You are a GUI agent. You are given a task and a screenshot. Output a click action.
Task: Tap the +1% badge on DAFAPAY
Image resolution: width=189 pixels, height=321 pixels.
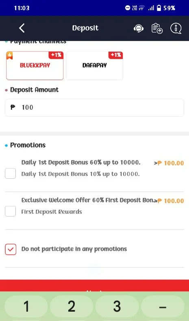(116, 55)
